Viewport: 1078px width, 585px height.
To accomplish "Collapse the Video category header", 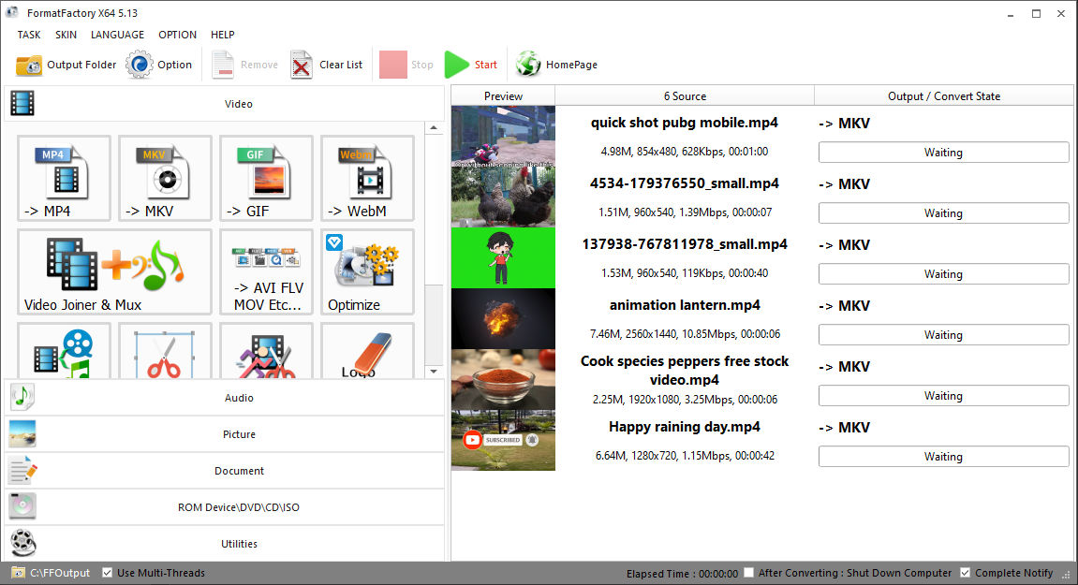I will [224, 104].
